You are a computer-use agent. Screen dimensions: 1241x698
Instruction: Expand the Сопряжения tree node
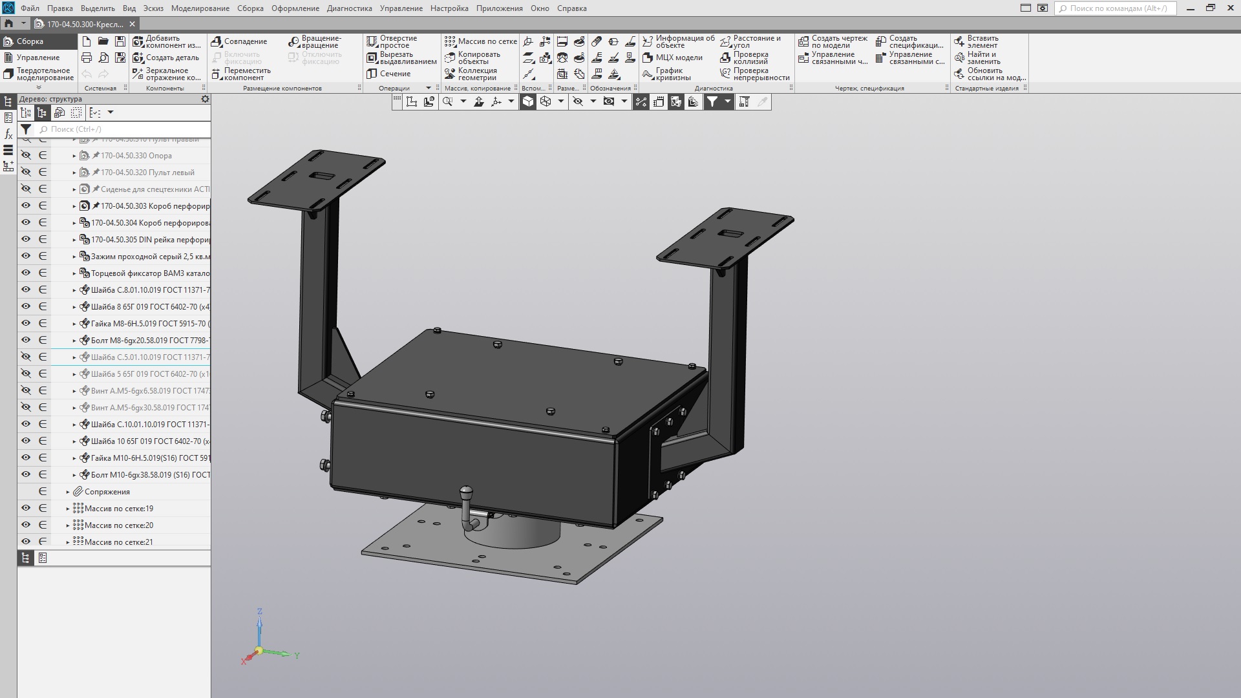(x=68, y=492)
